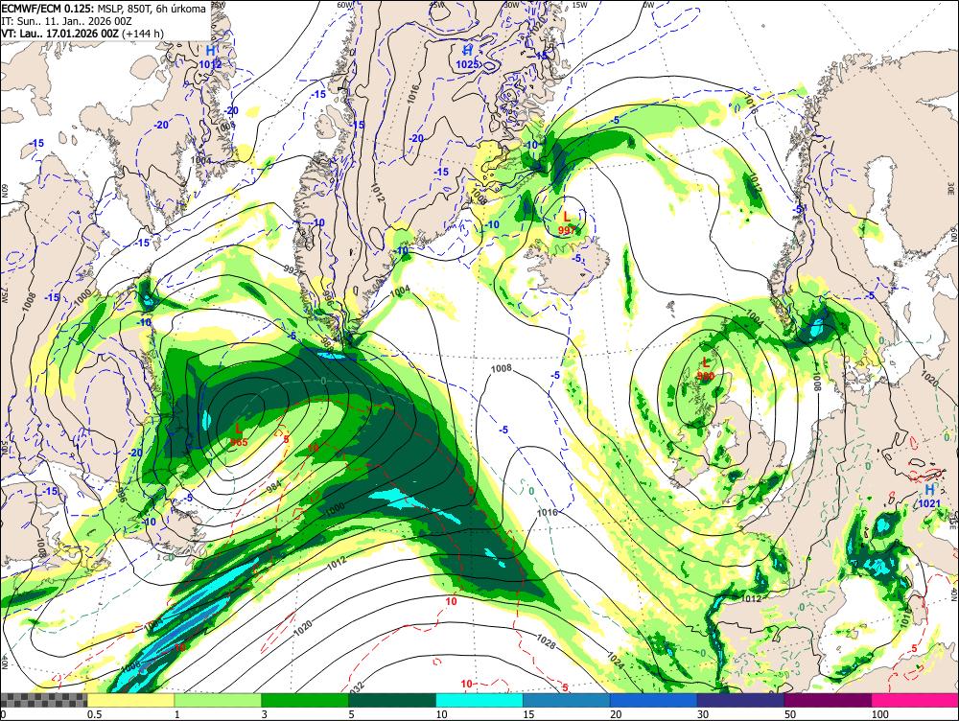Click the dark navy 30–50 legend swatch
959x721 pixels.
click(740, 700)
